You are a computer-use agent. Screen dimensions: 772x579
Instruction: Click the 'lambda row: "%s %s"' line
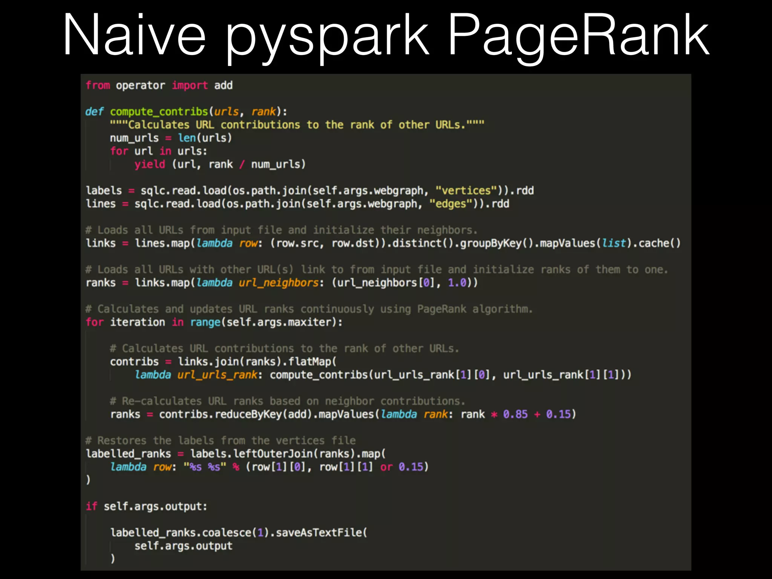click(x=270, y=467)
